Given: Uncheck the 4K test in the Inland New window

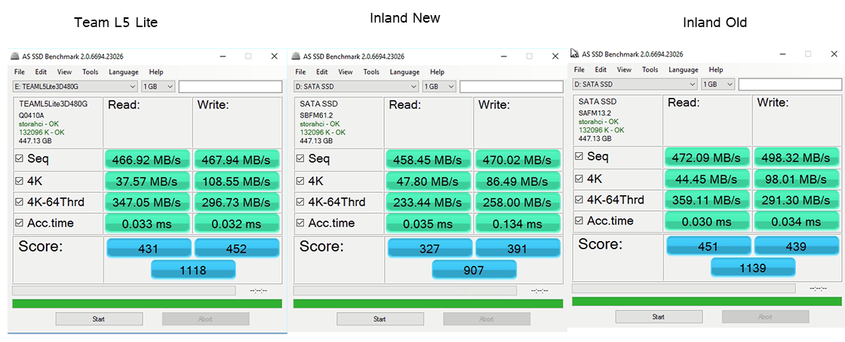Looking at the screenshot, I should pyautogui.click(x=300, y=181).
